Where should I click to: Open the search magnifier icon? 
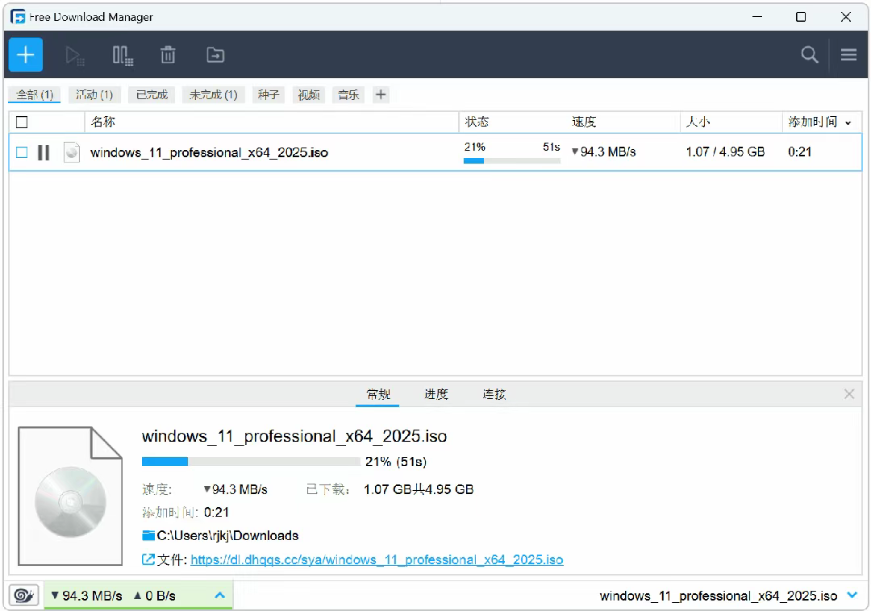point(810,54)
